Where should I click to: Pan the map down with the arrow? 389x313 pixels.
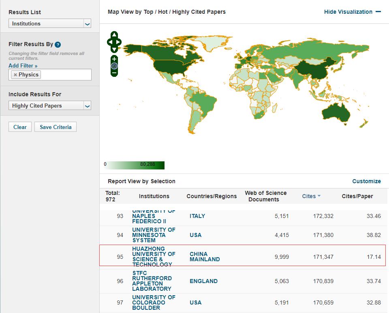point(114,49)
